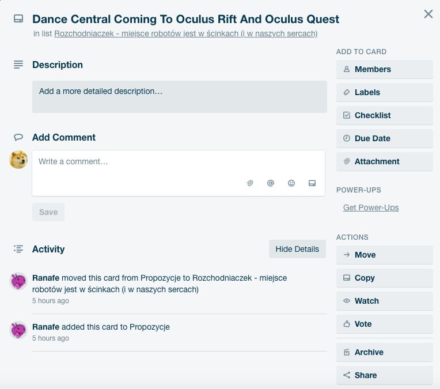The width and height of the screenshot is (440, 389).
Task: Open the Share options
Action: coord(385,375)
